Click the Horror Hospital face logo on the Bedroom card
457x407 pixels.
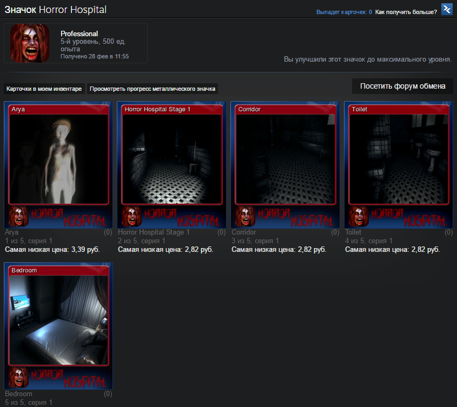(x=18, y=377)
